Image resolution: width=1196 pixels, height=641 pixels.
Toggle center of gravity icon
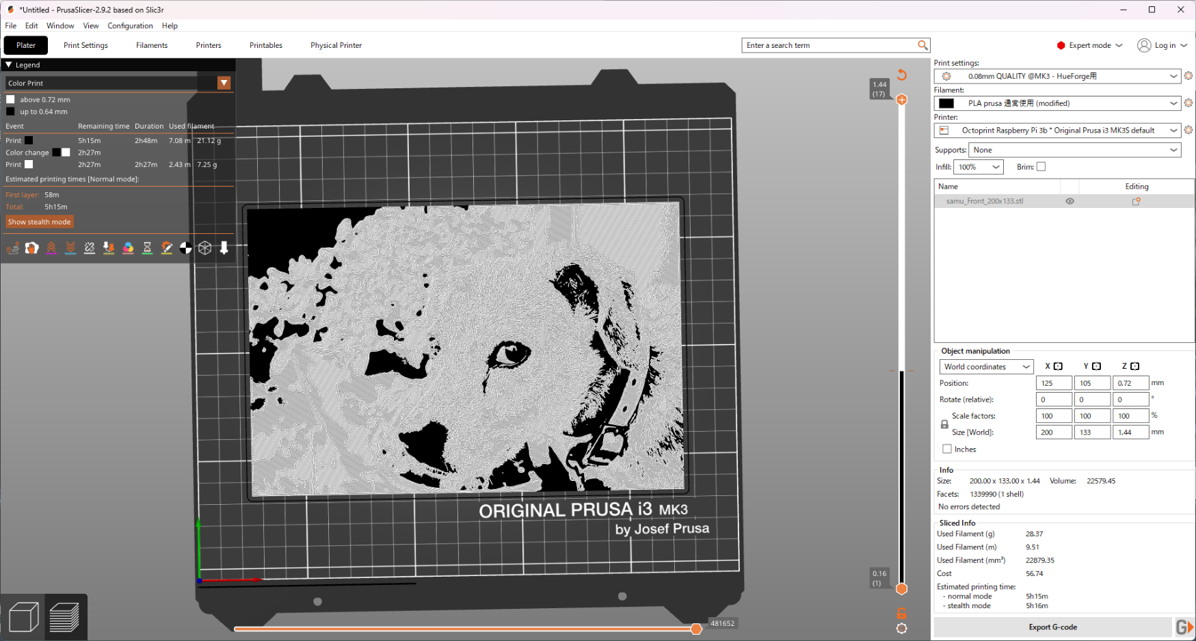point(185,248)
